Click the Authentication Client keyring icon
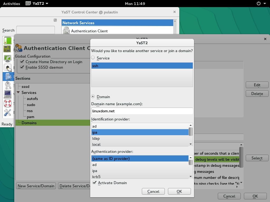The image size is (270, 202). tap(66, 31)
